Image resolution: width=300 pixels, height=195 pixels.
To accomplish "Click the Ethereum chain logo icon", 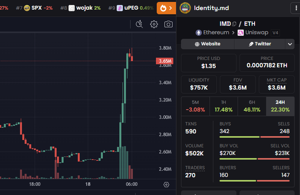I will [x=199, y=33].
